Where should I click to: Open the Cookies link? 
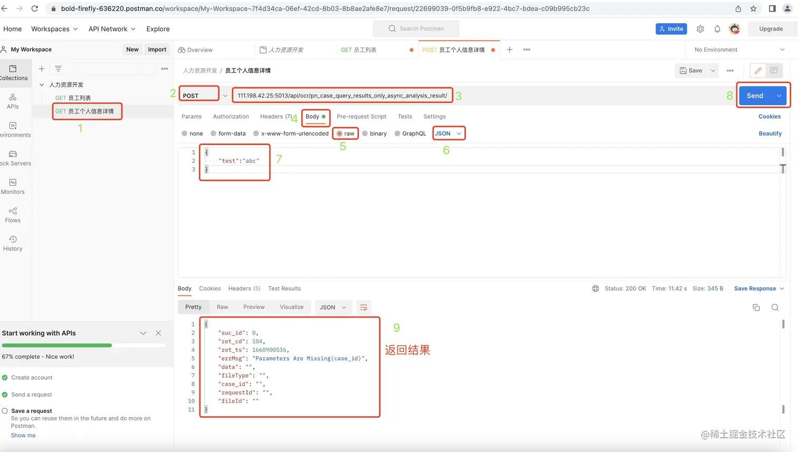(x=769, y=117)
